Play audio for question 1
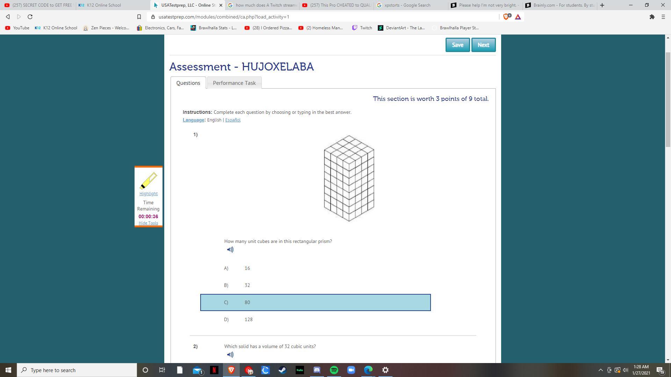Image resolution: width=671 pixels, height=377 pixels. [230, 250]
